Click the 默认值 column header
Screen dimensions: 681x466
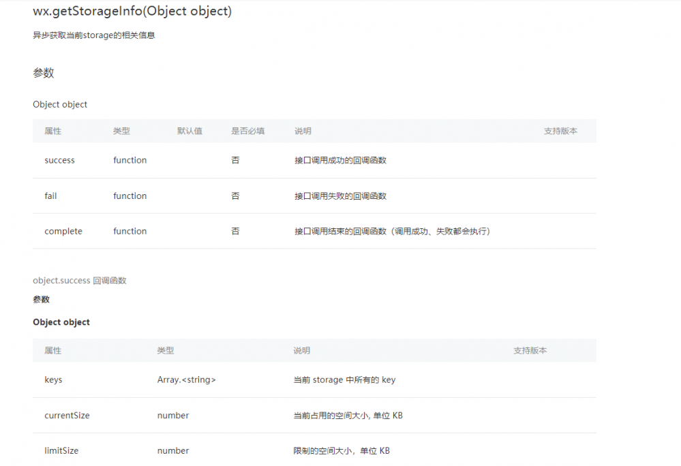point(191,131)
